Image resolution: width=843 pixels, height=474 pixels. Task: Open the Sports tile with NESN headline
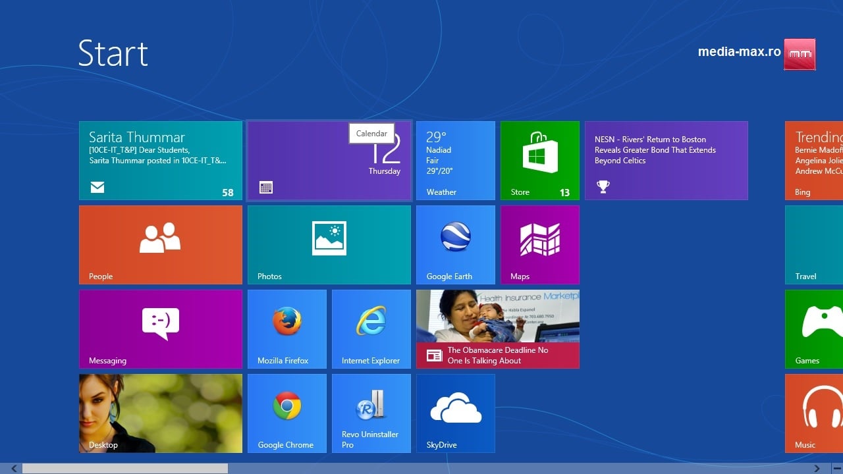666,161
